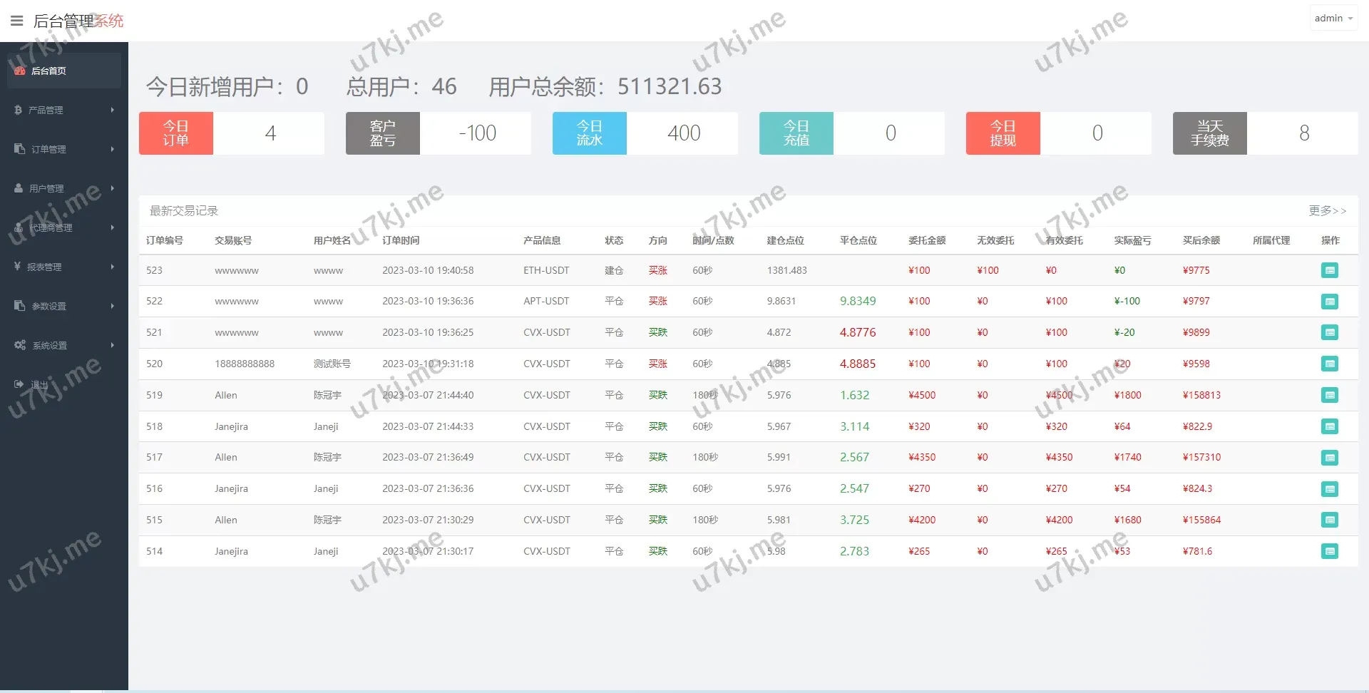Click the 今日流水 blue tile
Screen dimensions: 1369x693
click(x=589, y=133)
